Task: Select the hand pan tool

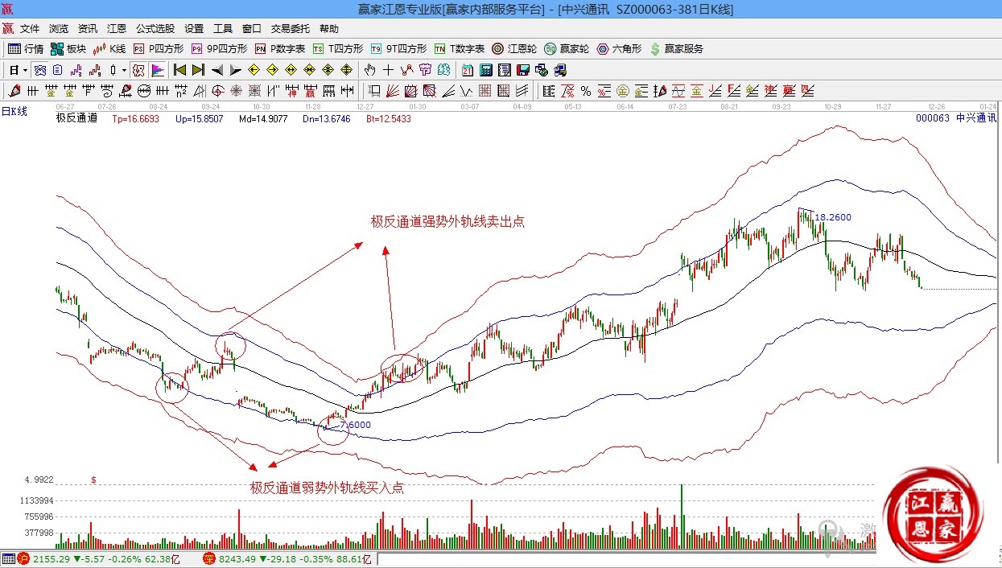Action: point(369,70)
